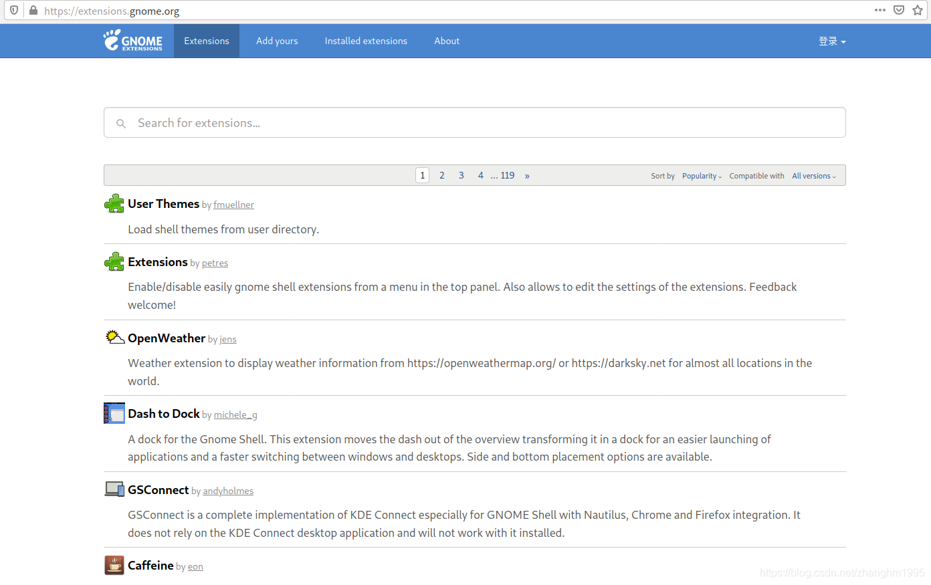Click the padlock site security icon
The height and width of the screenshot is (585, 931).
(x=33, y=11)
